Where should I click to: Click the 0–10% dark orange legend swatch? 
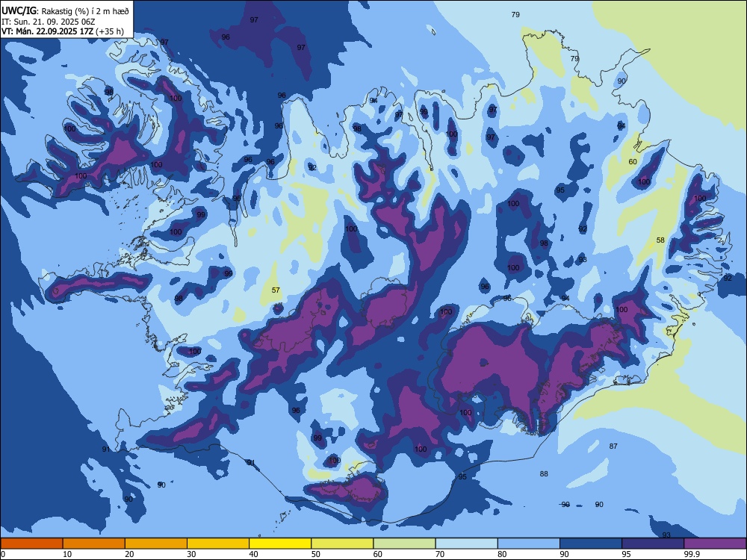(31, 544)
